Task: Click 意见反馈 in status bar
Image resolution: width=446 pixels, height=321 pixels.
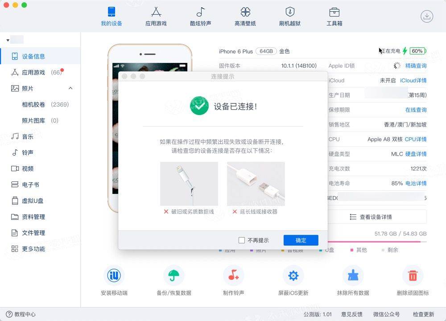Action: 352,314
